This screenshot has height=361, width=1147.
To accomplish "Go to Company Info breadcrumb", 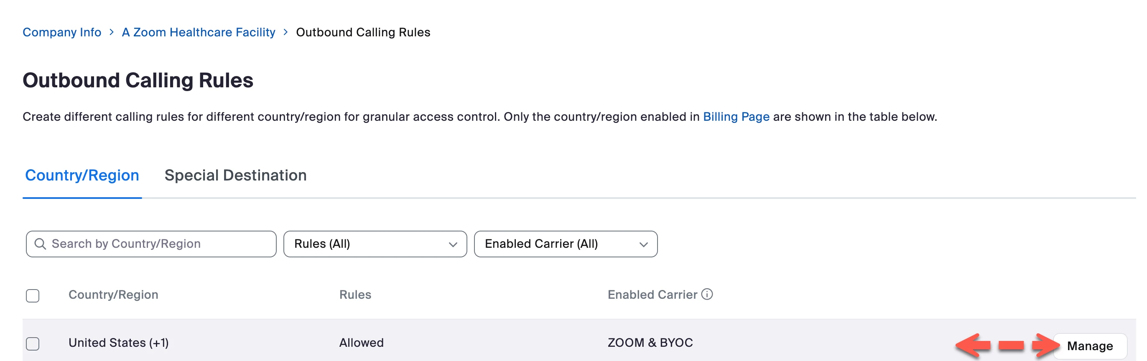I will tap(62, 32).
